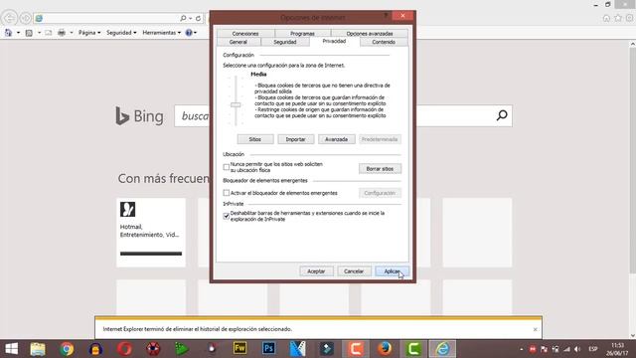The height and width of the screenshot is (358, 636).
Task: Go back with the browser back arrow
Action: [9, 18]
